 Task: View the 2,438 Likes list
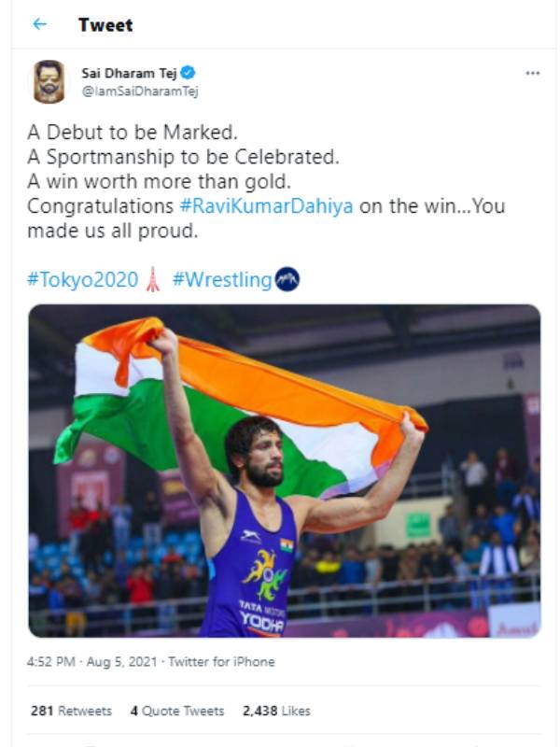[275, 711]
